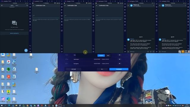
Task: Open three-dot menu in kzclygma Telegram chat
Action: (153, 5)
